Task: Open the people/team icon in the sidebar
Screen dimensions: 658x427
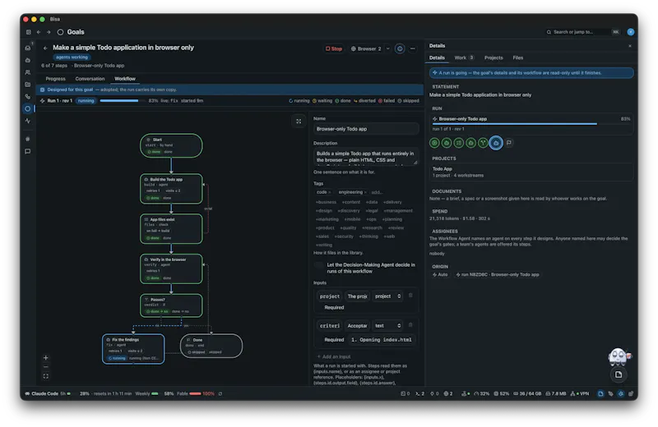Action: [28, 72]
